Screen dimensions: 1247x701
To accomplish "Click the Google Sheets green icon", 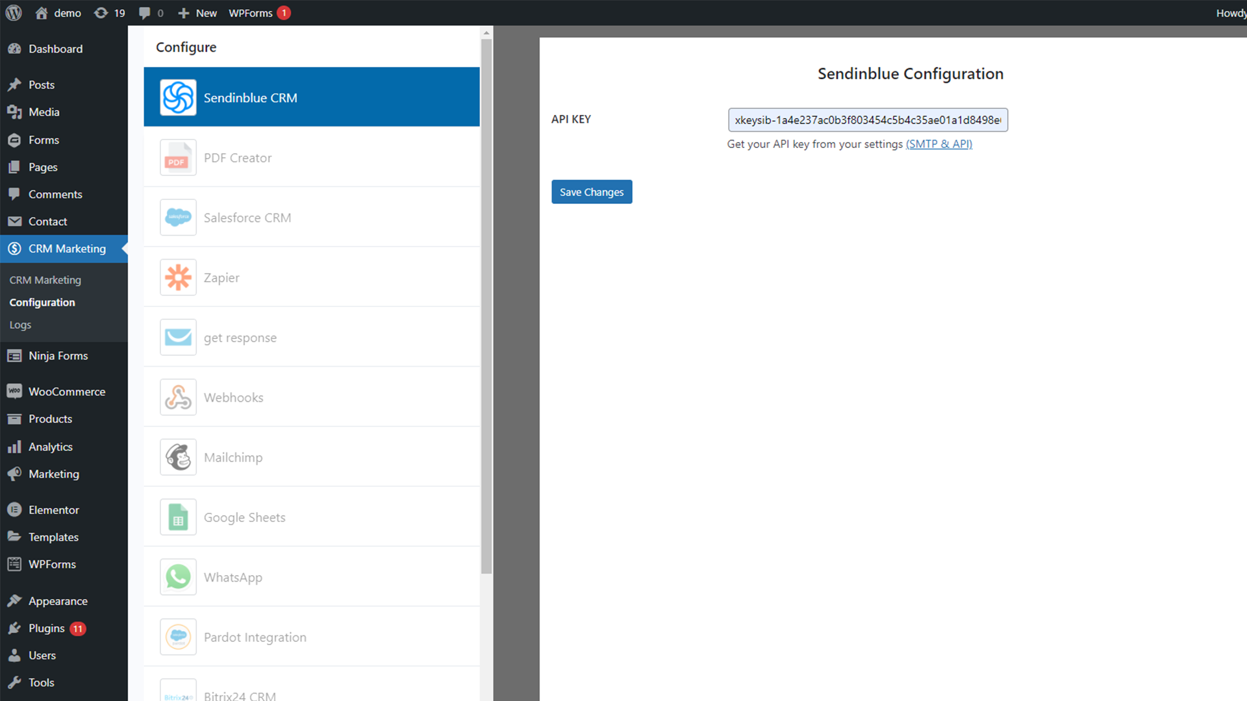I will pos(178,517).
